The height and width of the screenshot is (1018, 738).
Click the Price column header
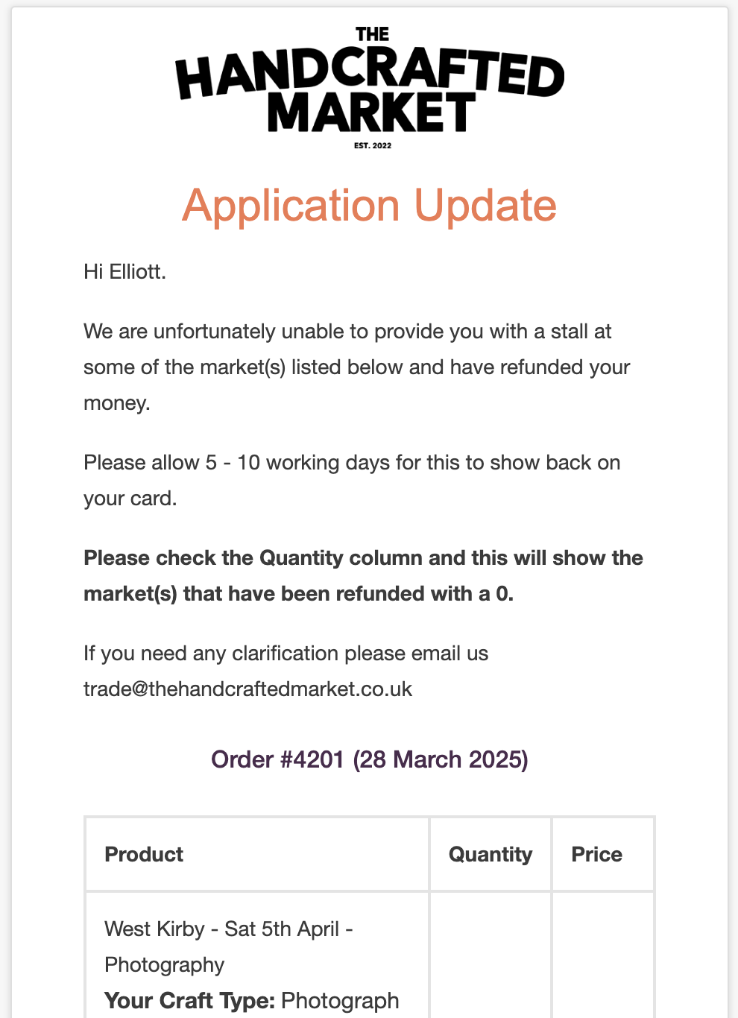click(x=596, y=854)
